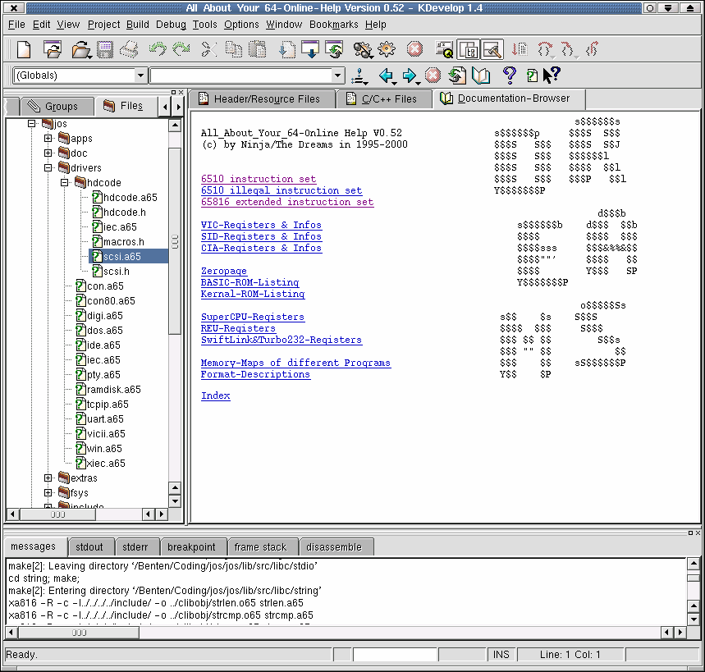Open the 6510 illegal instruction set link
Viewport: 705px width, 672px height.
click(282, 190)
